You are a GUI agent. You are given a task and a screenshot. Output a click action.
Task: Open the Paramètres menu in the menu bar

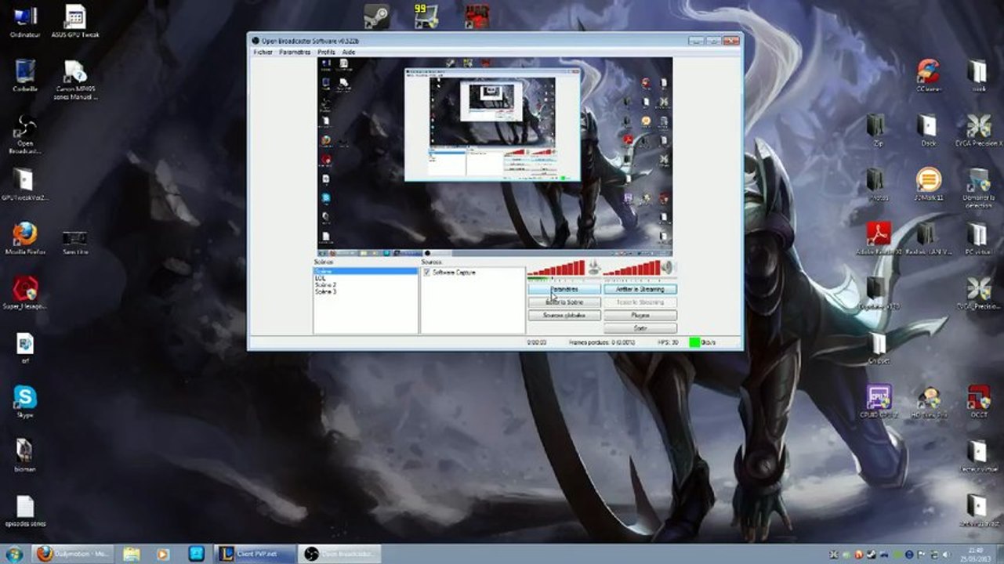pos(295,52)
